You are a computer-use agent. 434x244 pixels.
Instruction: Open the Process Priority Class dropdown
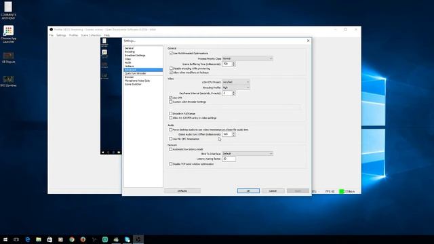click(248, 58)
